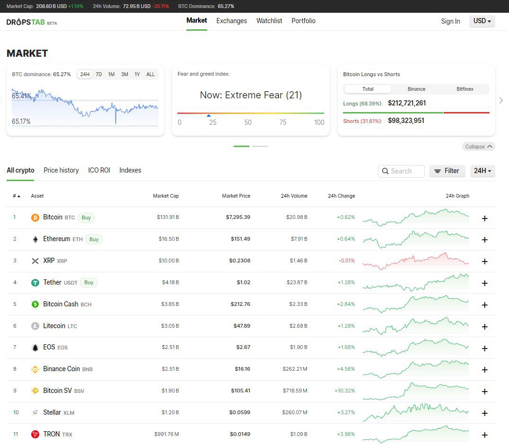Click Buy button next to Ethereum
The image size is (509, 444).
click(94, 240)
